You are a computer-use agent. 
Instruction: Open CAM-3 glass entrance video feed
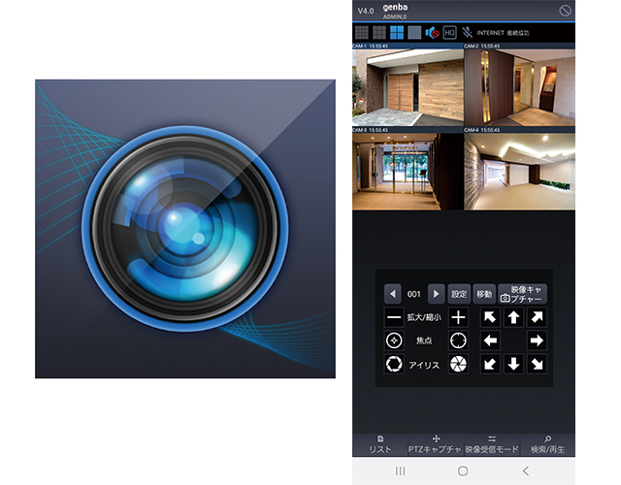tap(408, 172)
